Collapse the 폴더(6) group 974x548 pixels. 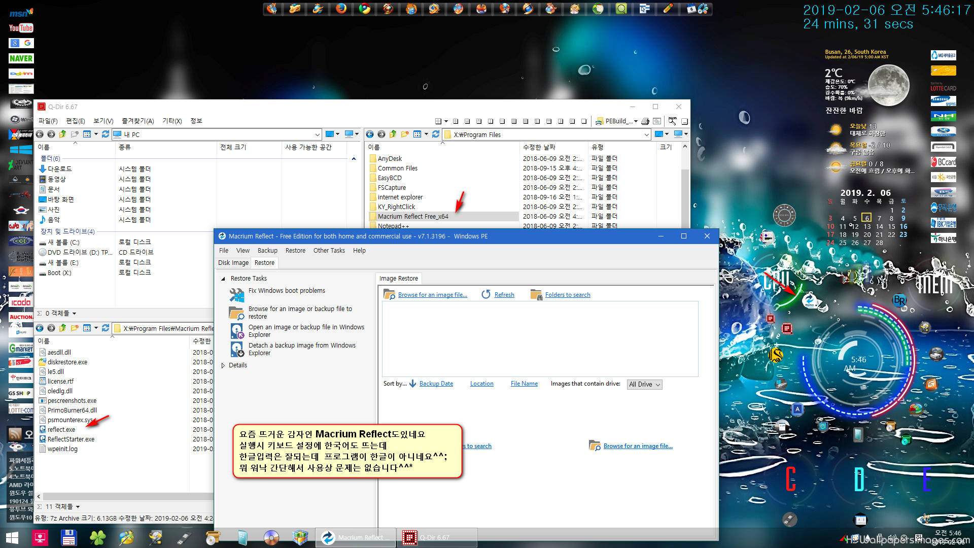pyautogui.click(x=354, y=159)
